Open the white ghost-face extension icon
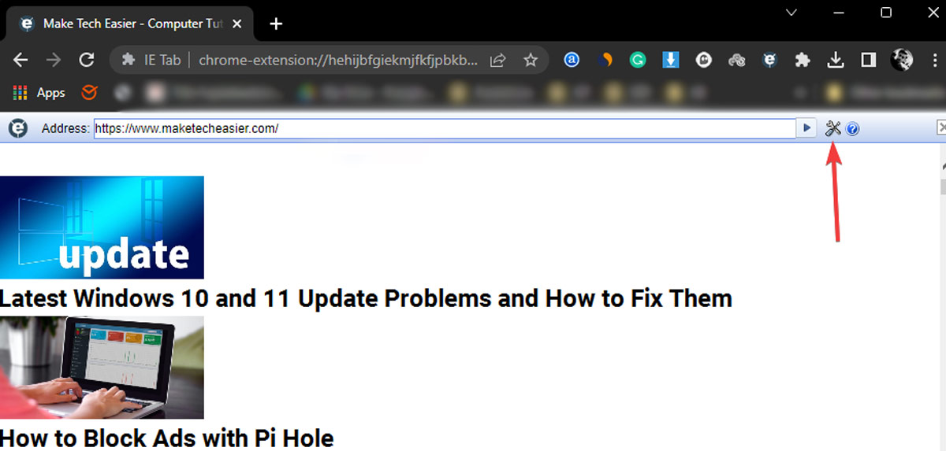 pos(704,60)
